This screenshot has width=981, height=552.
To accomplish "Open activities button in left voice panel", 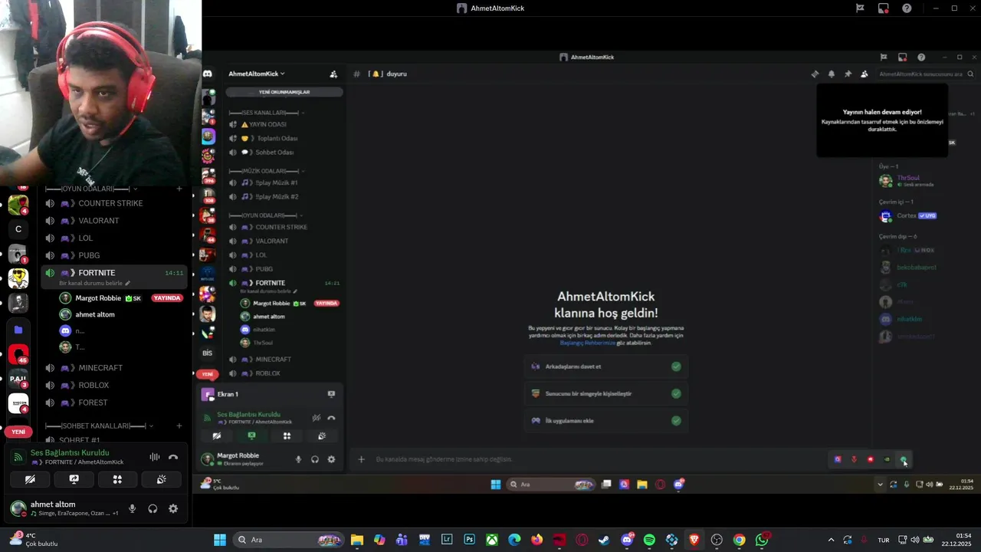I will (x=117, y=479).
